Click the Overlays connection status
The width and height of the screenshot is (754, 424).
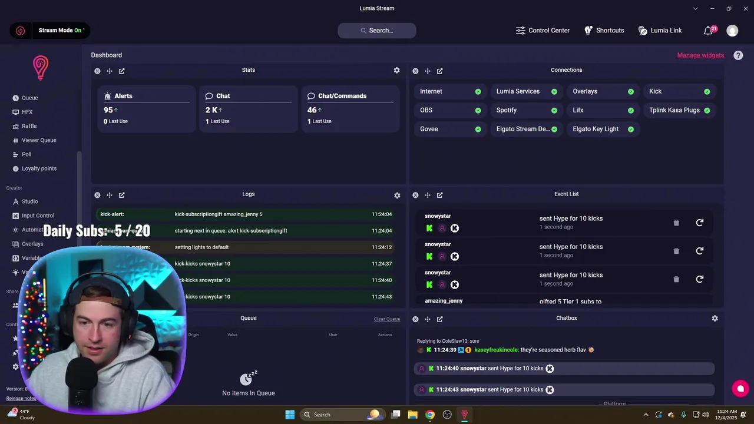[x=603, y=91]
